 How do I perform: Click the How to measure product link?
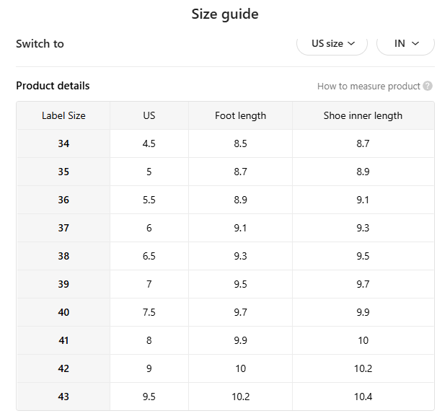368,87
